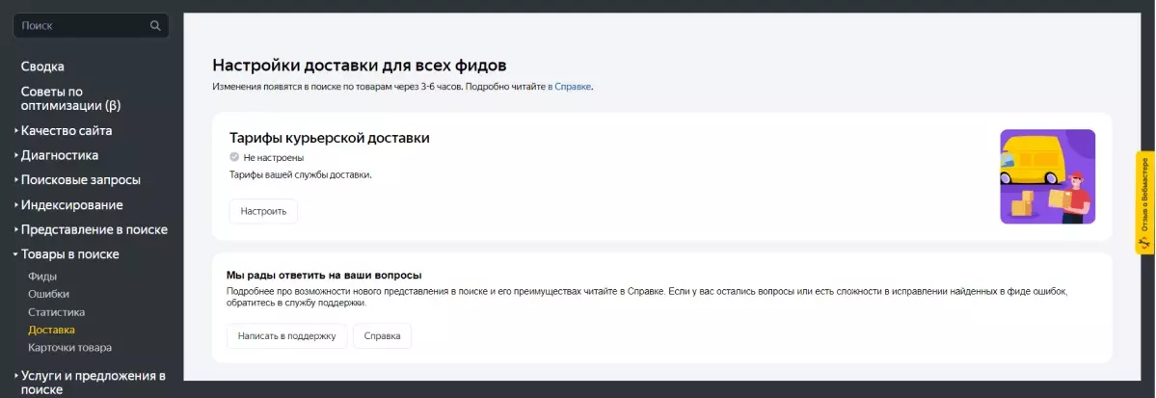Image resolution: width=1156 pixels, height=398 pixels.
Task: Open Карточки товара subsection
Action: click(70, 347)
